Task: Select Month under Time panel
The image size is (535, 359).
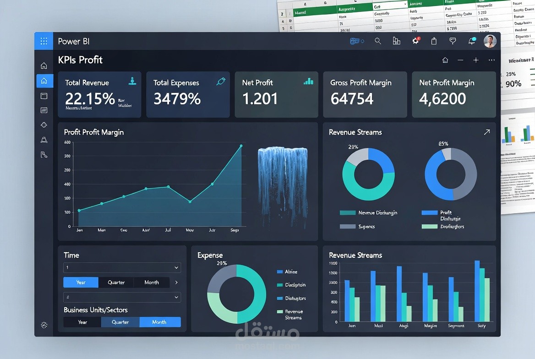Action: [152, 283]
